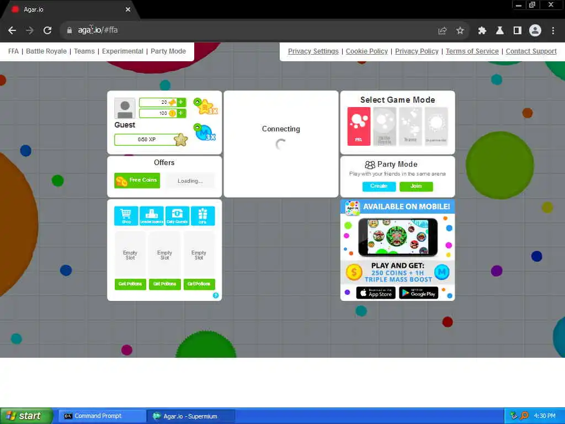Open the Gifts icon button

click(203, 216)
